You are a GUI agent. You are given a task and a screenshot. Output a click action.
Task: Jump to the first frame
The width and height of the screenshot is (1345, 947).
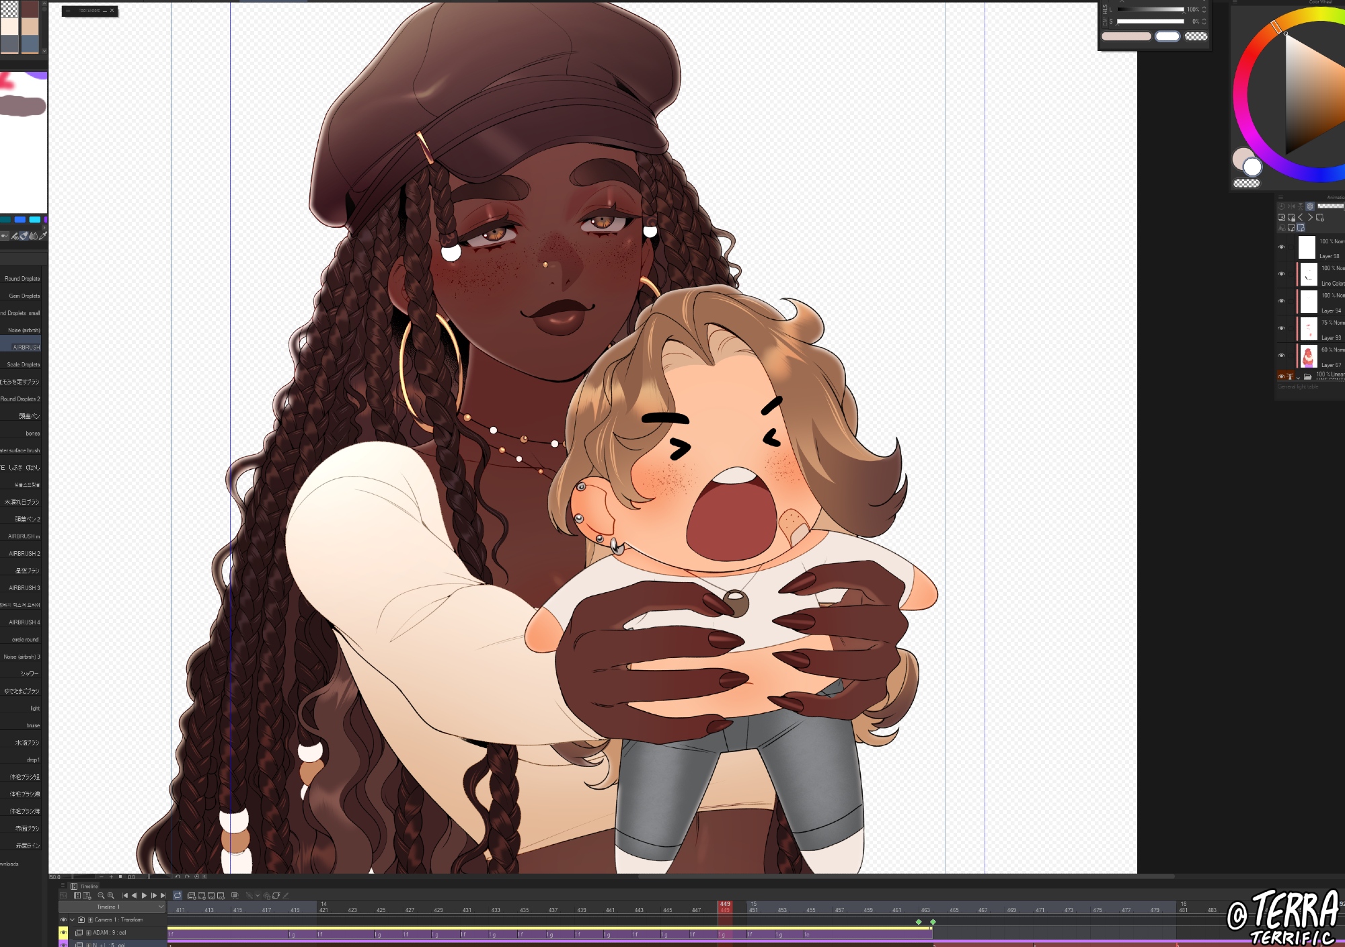pos(125,895)
